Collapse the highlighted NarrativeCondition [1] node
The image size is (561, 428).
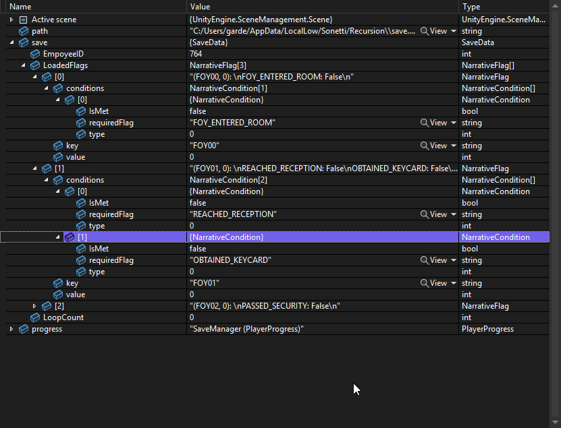click(58, 237)
